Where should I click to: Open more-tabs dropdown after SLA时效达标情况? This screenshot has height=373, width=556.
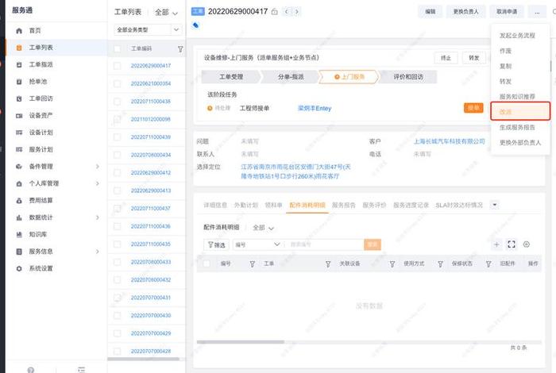(494, 205)
